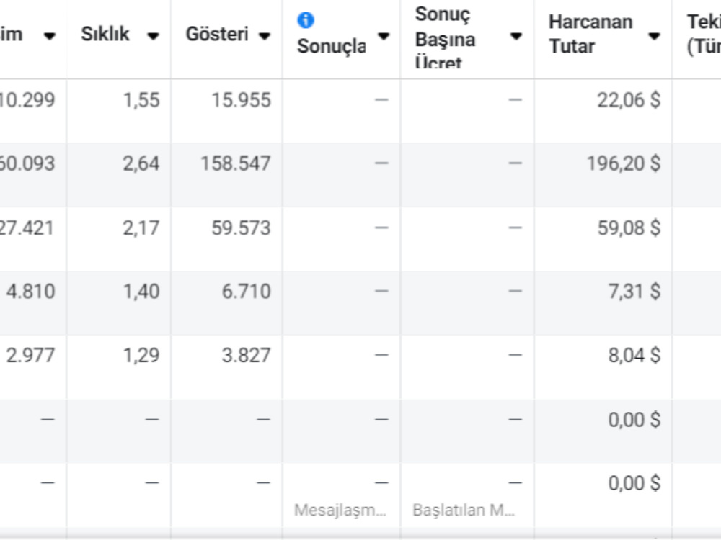Click the 158.547 impressions cell

[236, 164]
